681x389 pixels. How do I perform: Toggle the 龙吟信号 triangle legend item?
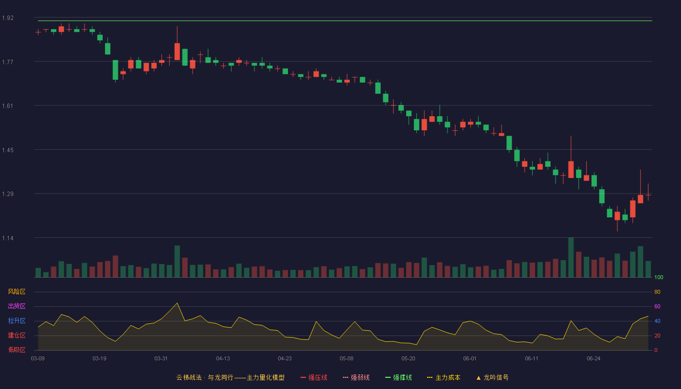492,377
